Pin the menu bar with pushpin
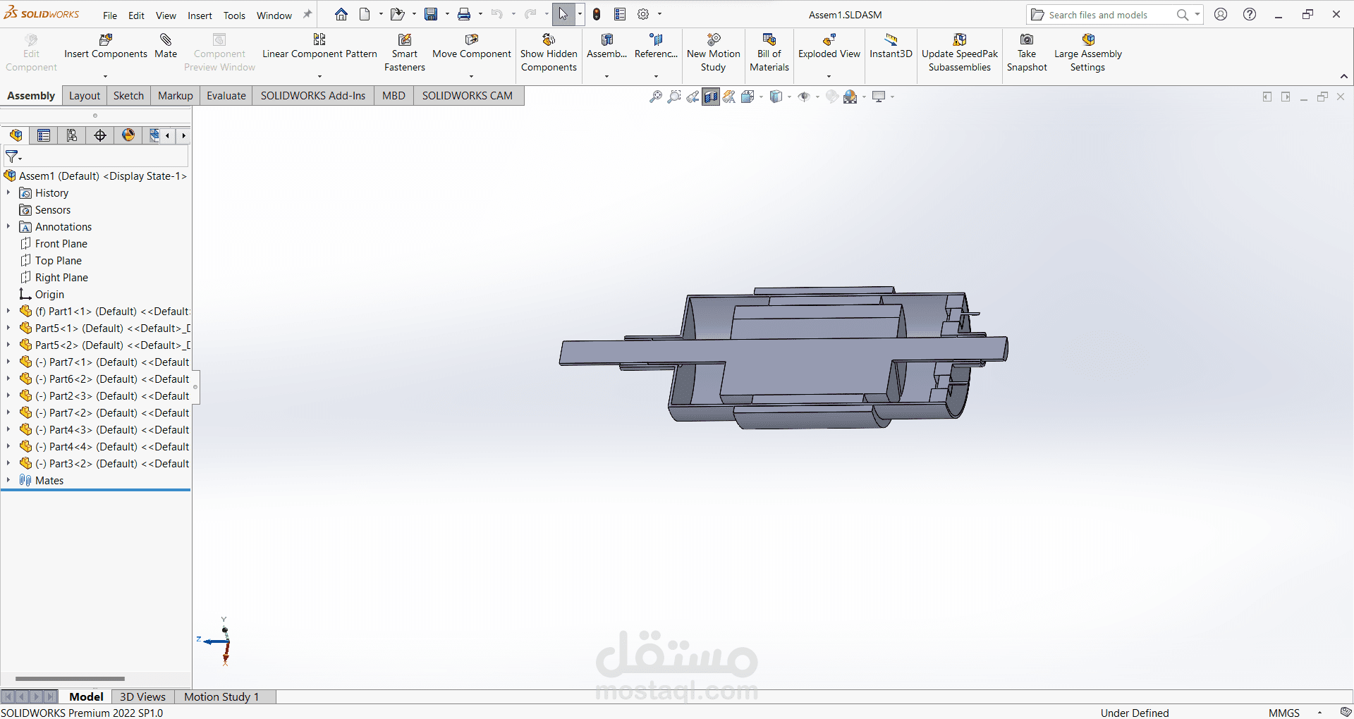The height and width of the screenshot is (719, 1354). (x=307, y=14)
